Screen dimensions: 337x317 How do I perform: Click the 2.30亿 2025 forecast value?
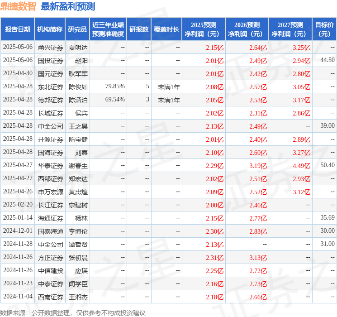pyautogui.click(x=215, y=231)
